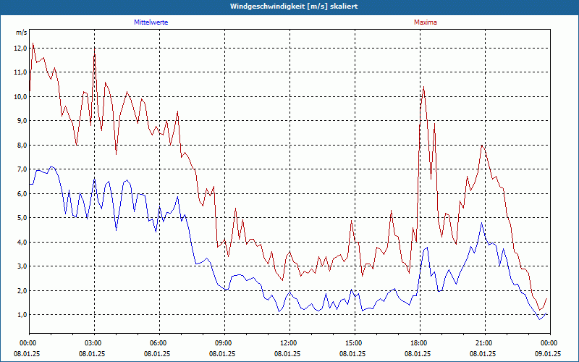Click the blue Mittelwerte peak just before 21:00
Screen dimensions: 579x362
pos(481,223)
